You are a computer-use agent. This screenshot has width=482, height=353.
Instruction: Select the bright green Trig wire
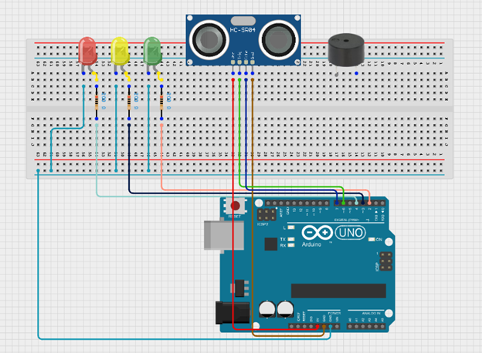[x=239, y=132]
